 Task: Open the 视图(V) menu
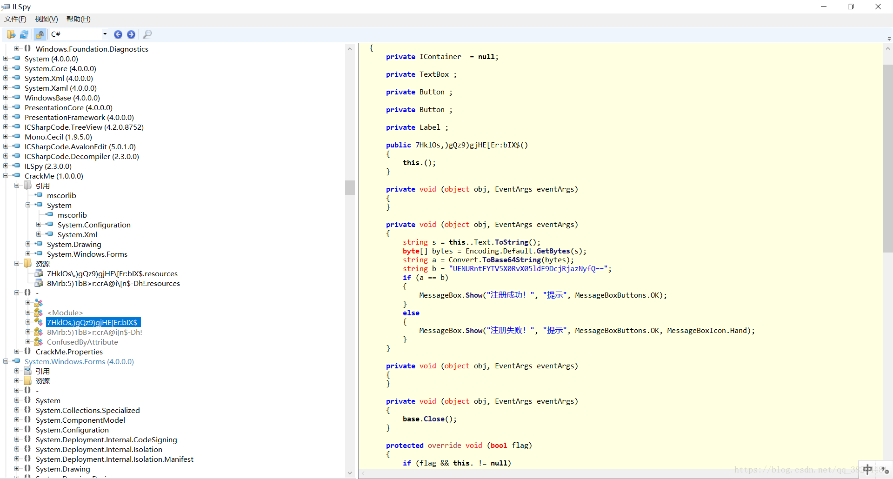[46, 19]
